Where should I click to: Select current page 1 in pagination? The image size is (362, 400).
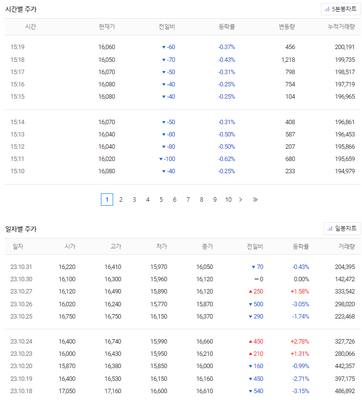(107, 199)
